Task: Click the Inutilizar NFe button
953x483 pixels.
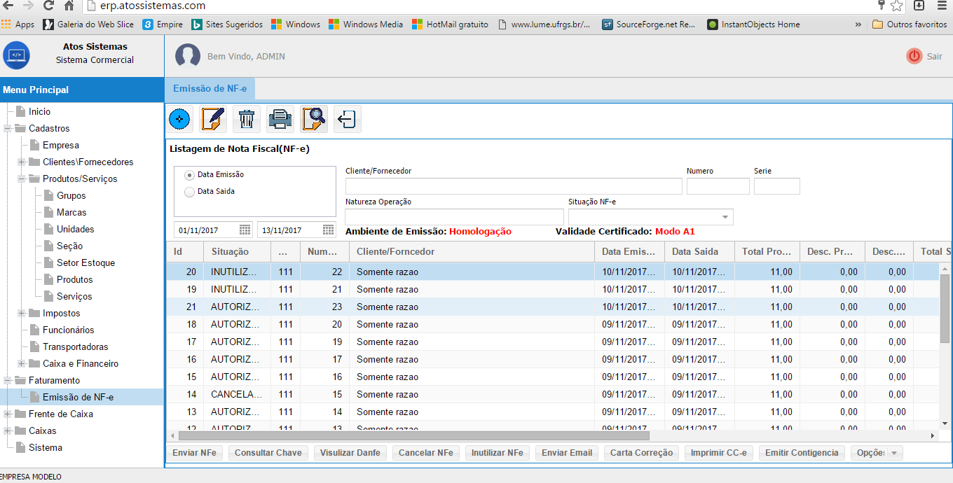Action: [x=498, y=453]
